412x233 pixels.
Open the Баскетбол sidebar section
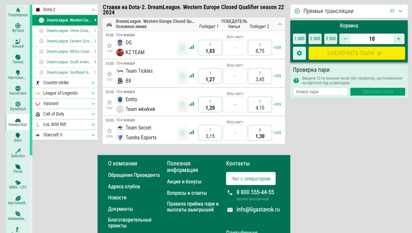click(x=18, y=91)
